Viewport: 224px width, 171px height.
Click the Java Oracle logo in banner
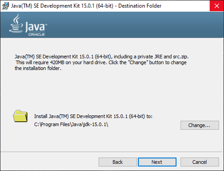[x=28, y=25]
